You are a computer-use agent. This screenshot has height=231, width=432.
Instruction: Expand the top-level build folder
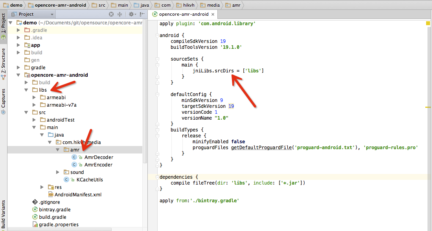18,52
